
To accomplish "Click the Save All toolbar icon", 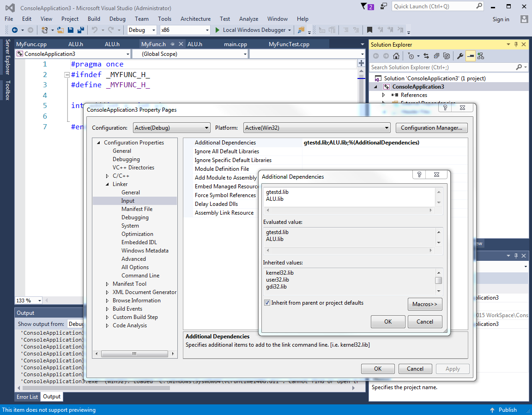I will 81,30.
